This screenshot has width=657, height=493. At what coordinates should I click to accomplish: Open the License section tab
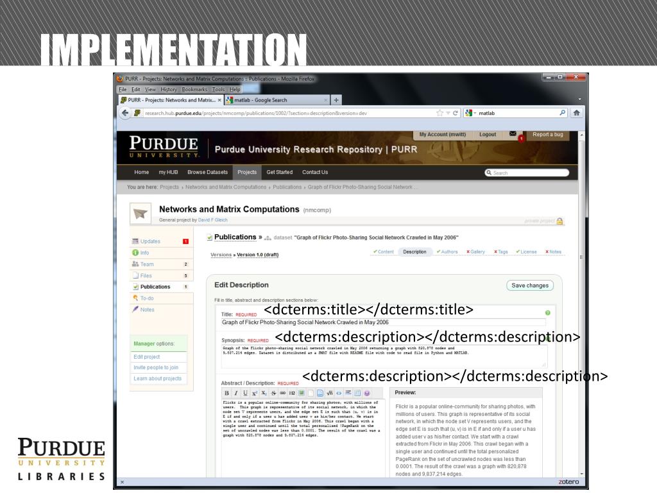click(526, 252)
